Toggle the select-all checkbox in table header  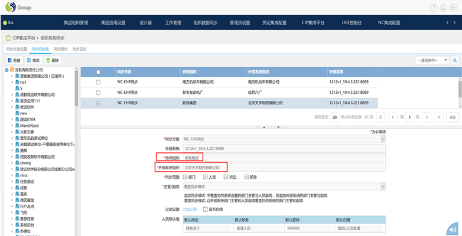click(x=98, y=72)
